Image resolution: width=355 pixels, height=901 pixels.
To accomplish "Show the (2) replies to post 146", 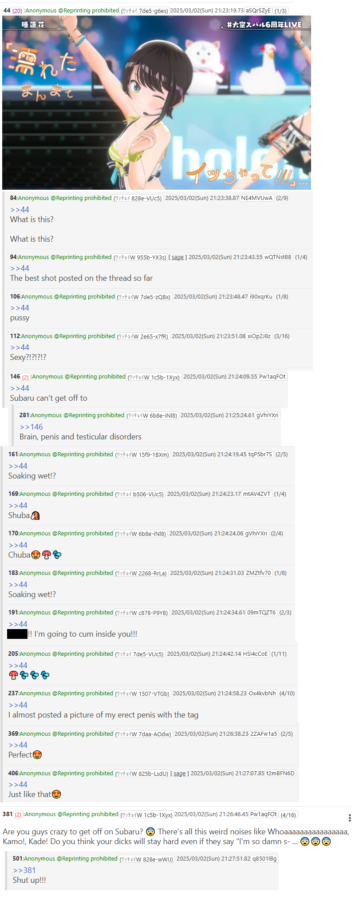I will [x=25, y=377].
